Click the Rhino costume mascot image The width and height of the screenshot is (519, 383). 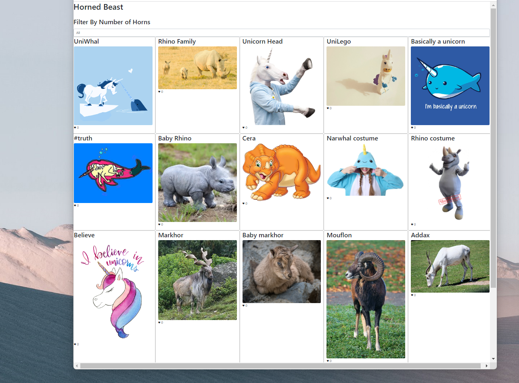coord(450,182)
